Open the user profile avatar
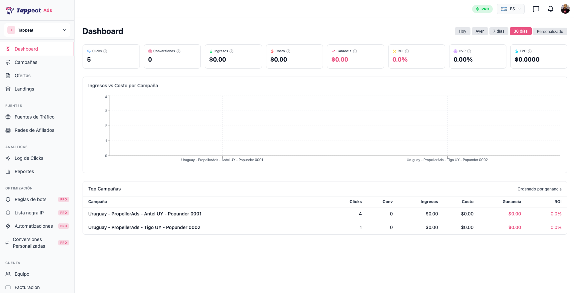The width and height of the screenshot is (574, 293). (x=565, y=9)
